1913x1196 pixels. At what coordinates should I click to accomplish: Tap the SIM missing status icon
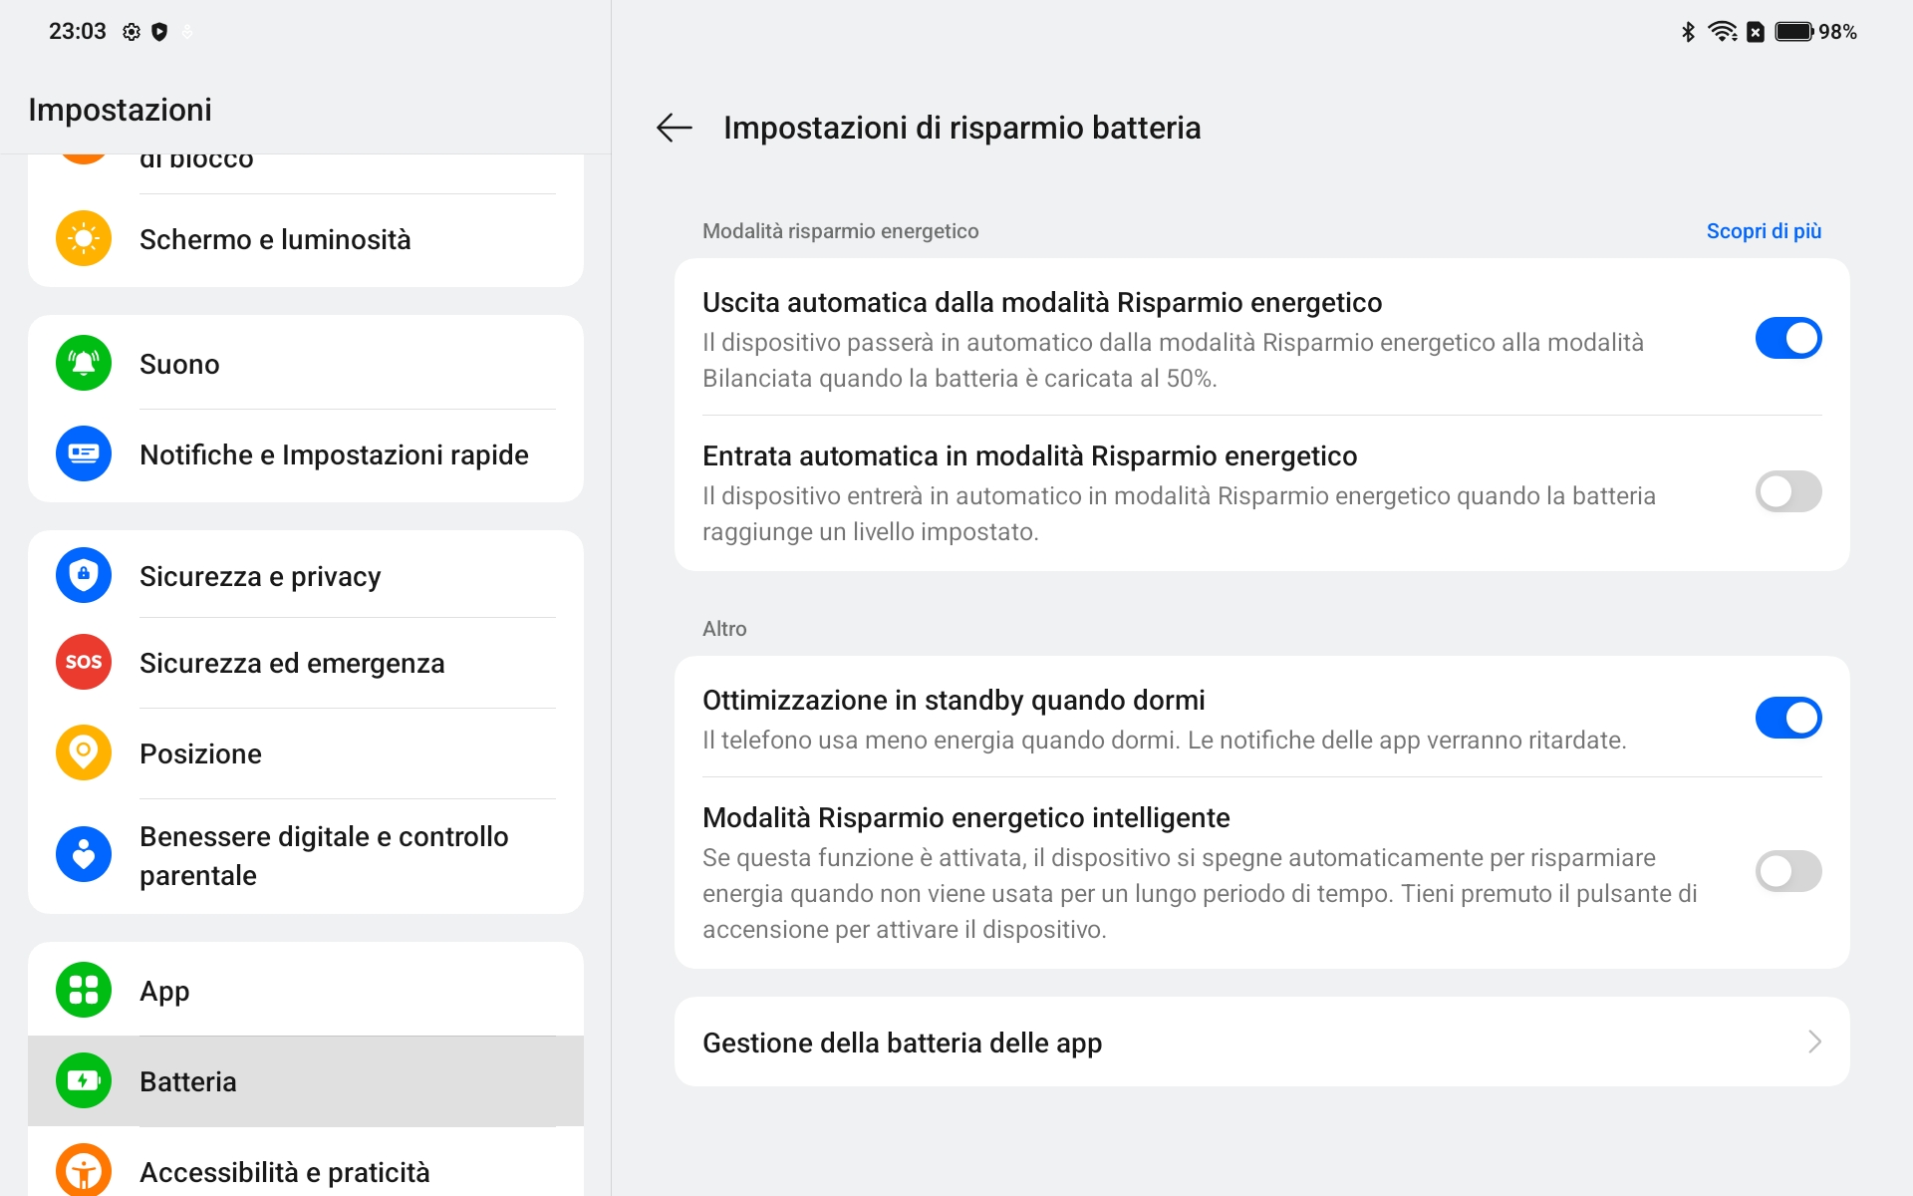[1756, 32]
